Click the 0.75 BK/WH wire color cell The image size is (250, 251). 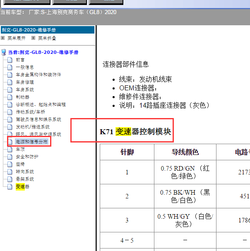(x=185, y=196)
